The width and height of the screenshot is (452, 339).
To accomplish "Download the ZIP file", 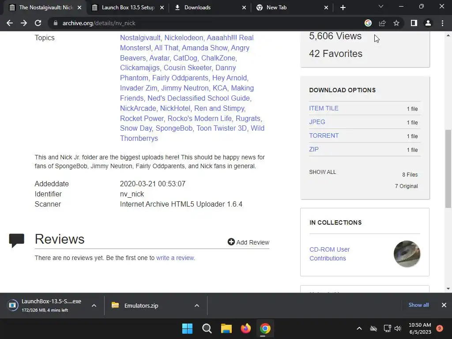I will click(314, 149).
